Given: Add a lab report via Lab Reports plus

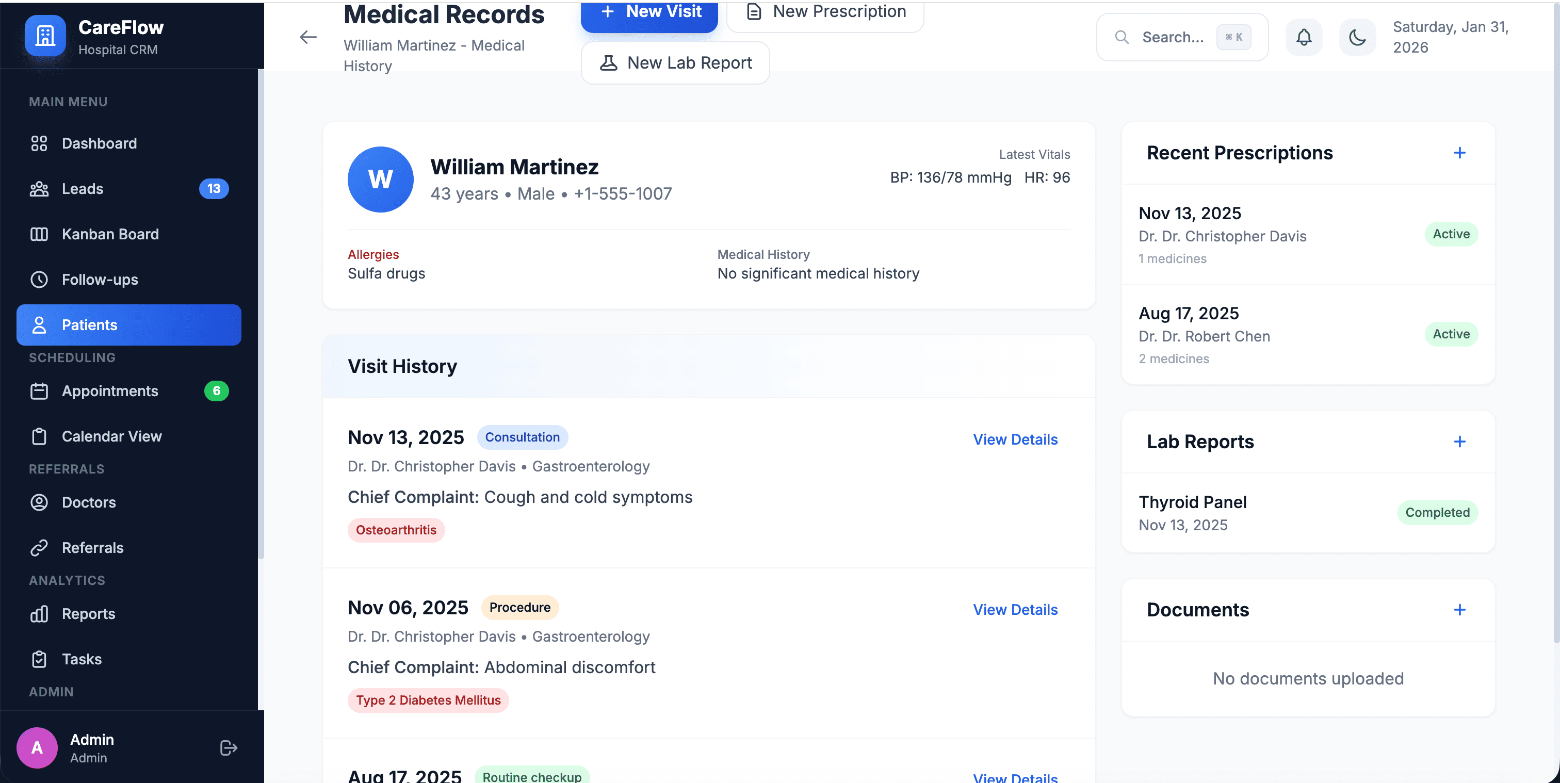Looking at the screenshot, I should (1459, 442).
